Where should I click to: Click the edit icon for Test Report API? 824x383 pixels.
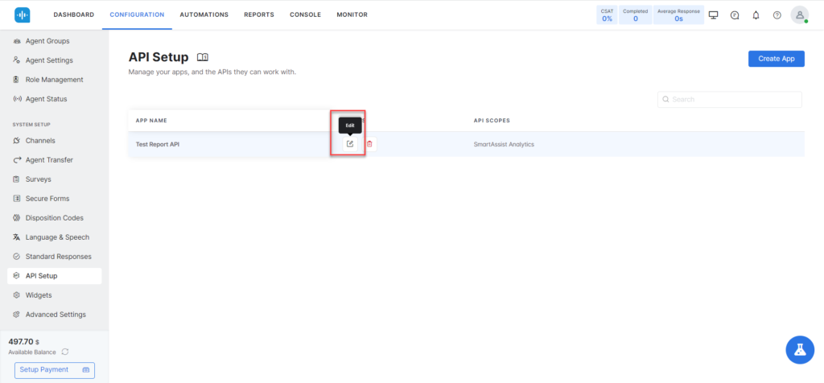point(349,144)
